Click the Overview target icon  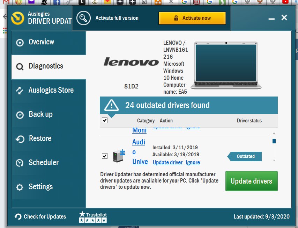point(20,42)
